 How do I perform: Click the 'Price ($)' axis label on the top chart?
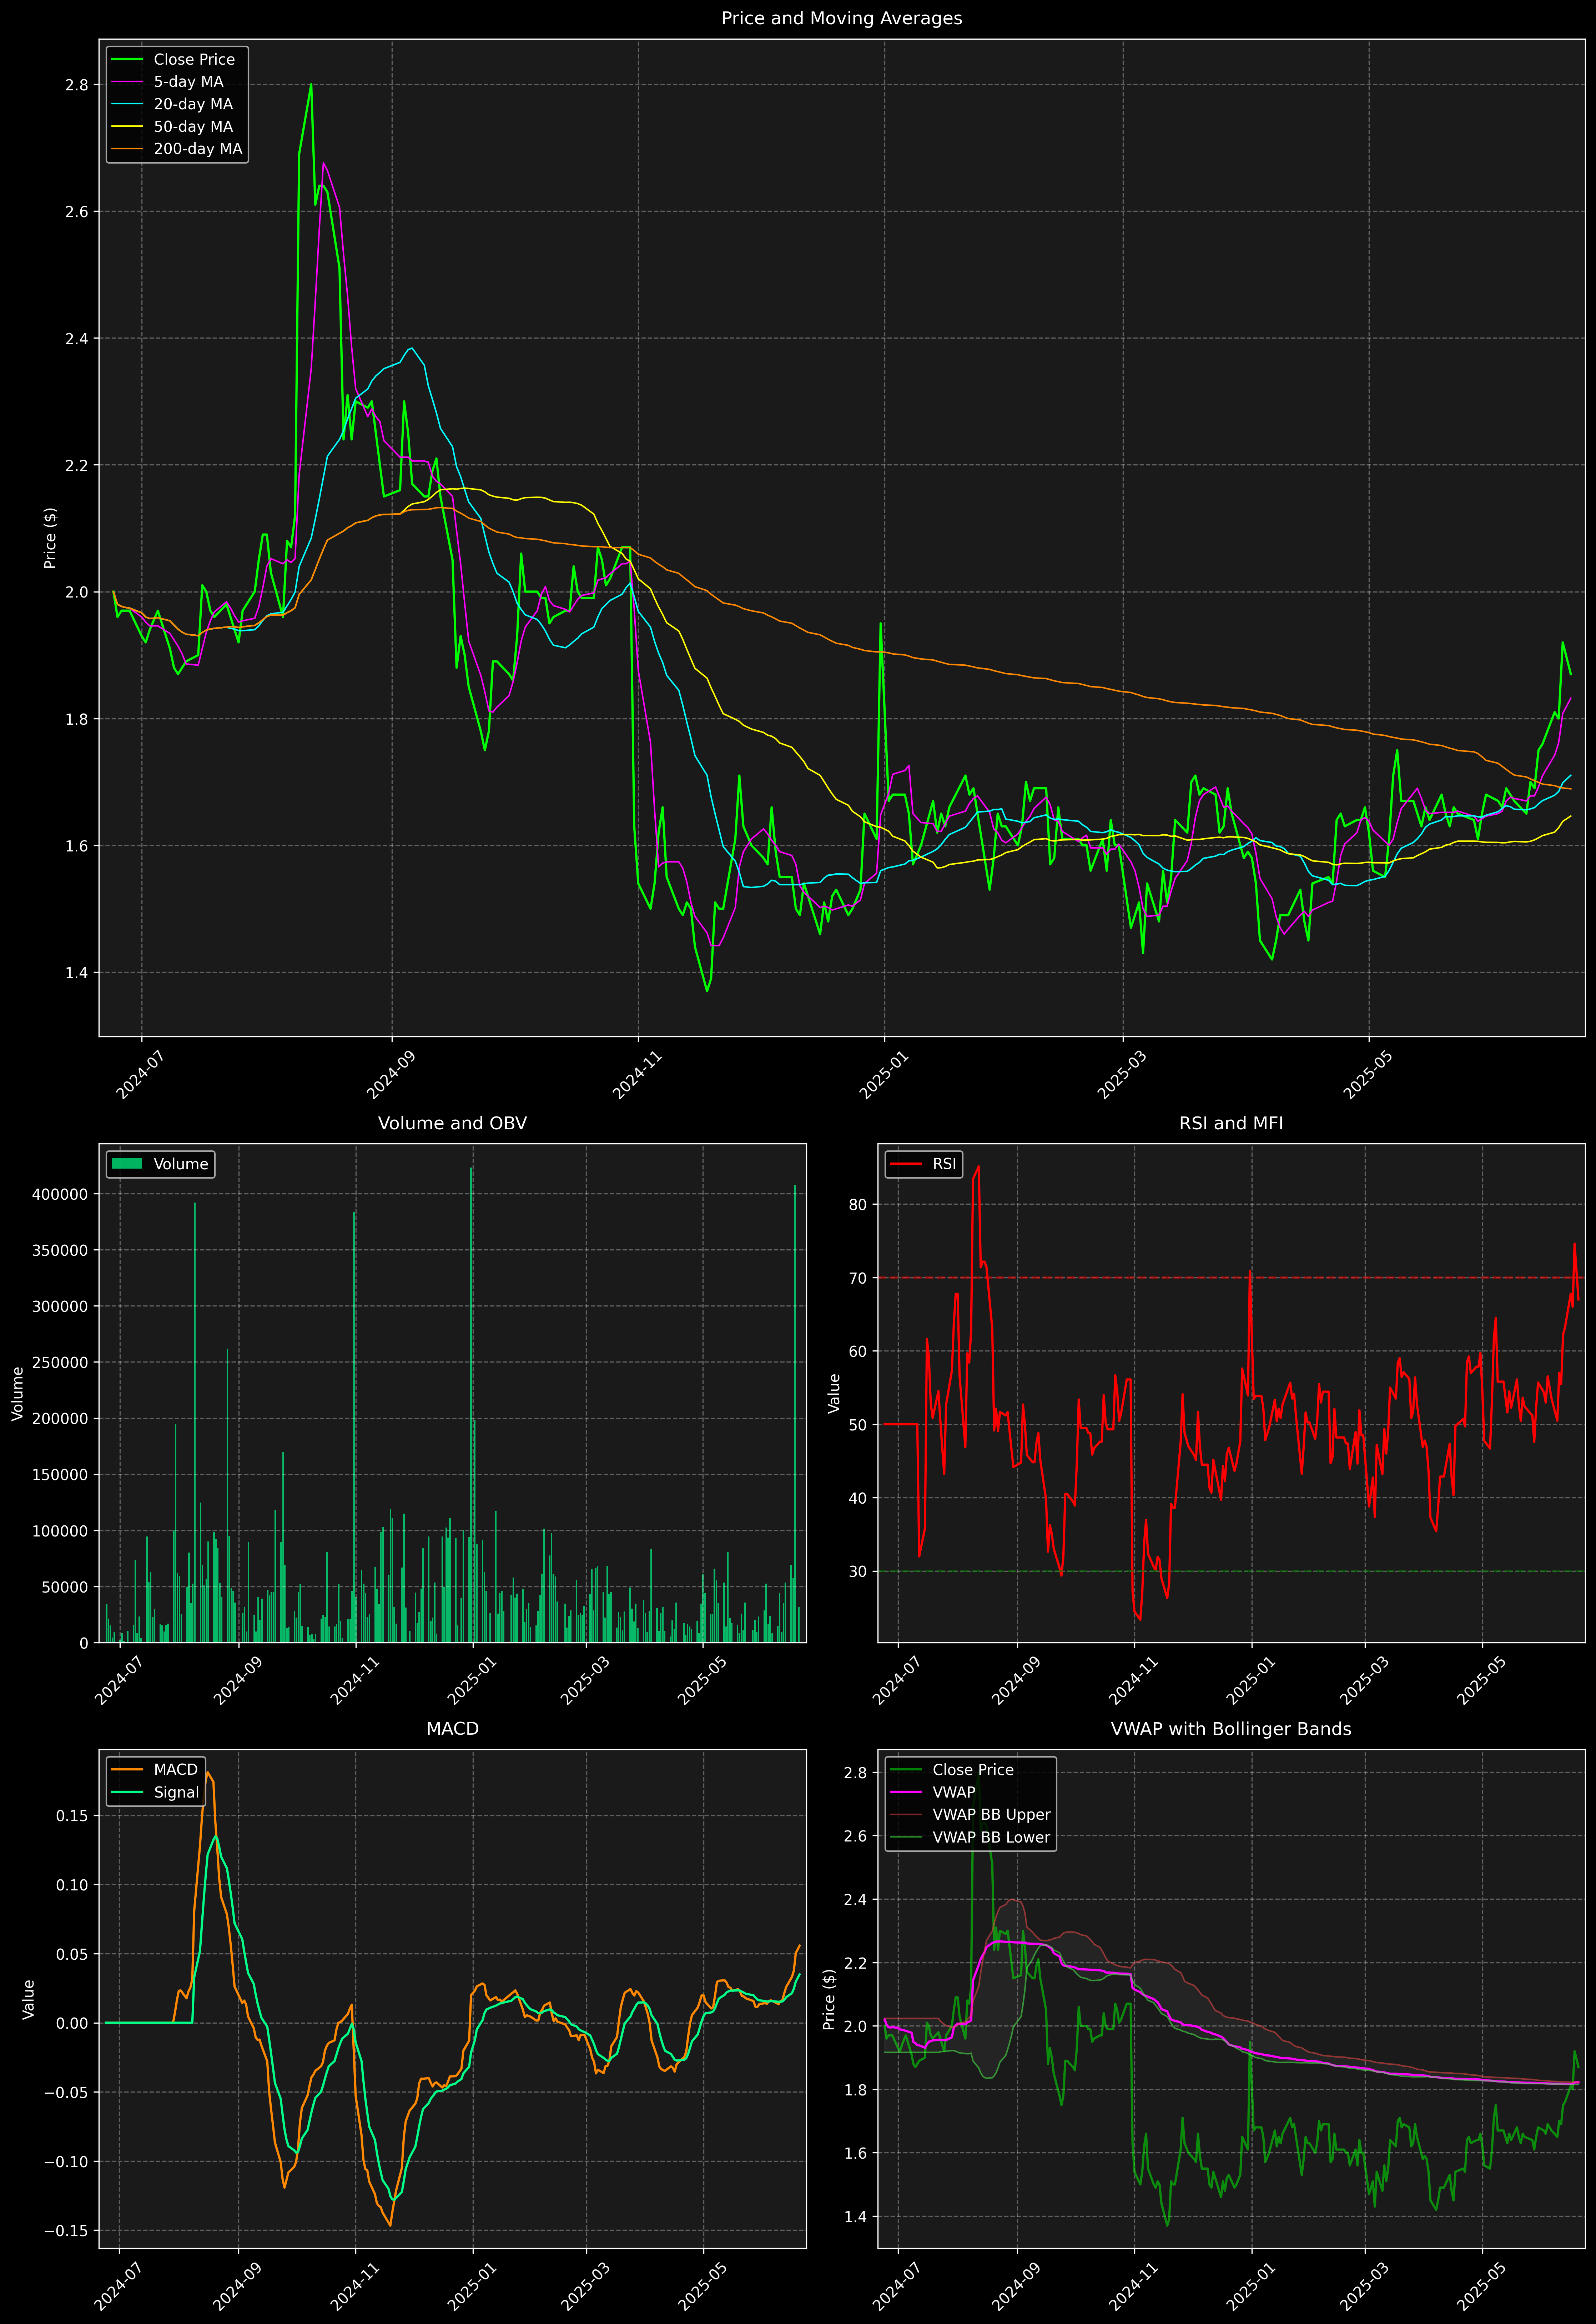[50, 538]
